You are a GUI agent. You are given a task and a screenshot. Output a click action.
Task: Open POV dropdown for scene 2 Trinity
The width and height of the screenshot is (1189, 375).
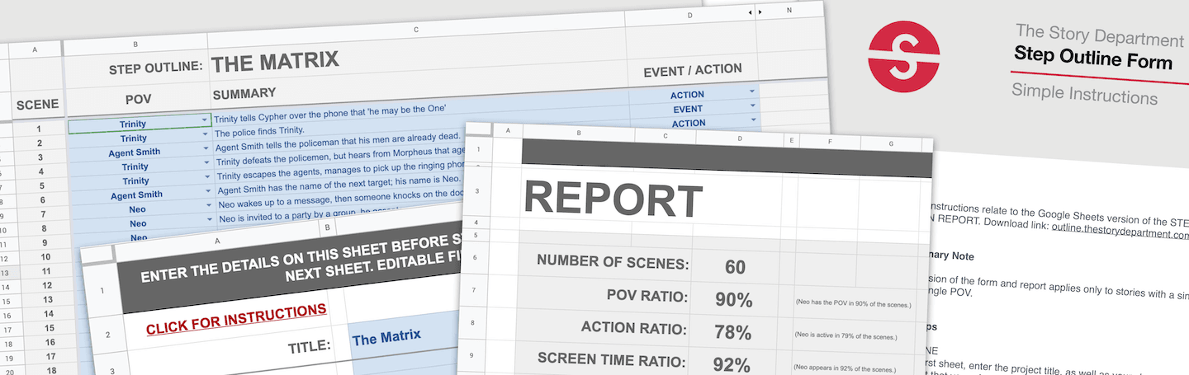(x=205, y=136)
